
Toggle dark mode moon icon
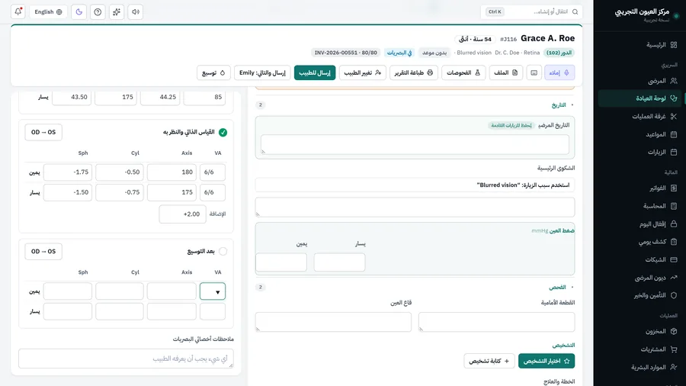(79, 11)
